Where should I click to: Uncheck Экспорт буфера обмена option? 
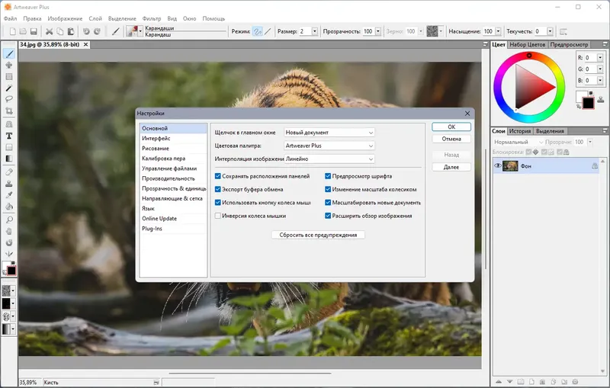pos(219,189)
